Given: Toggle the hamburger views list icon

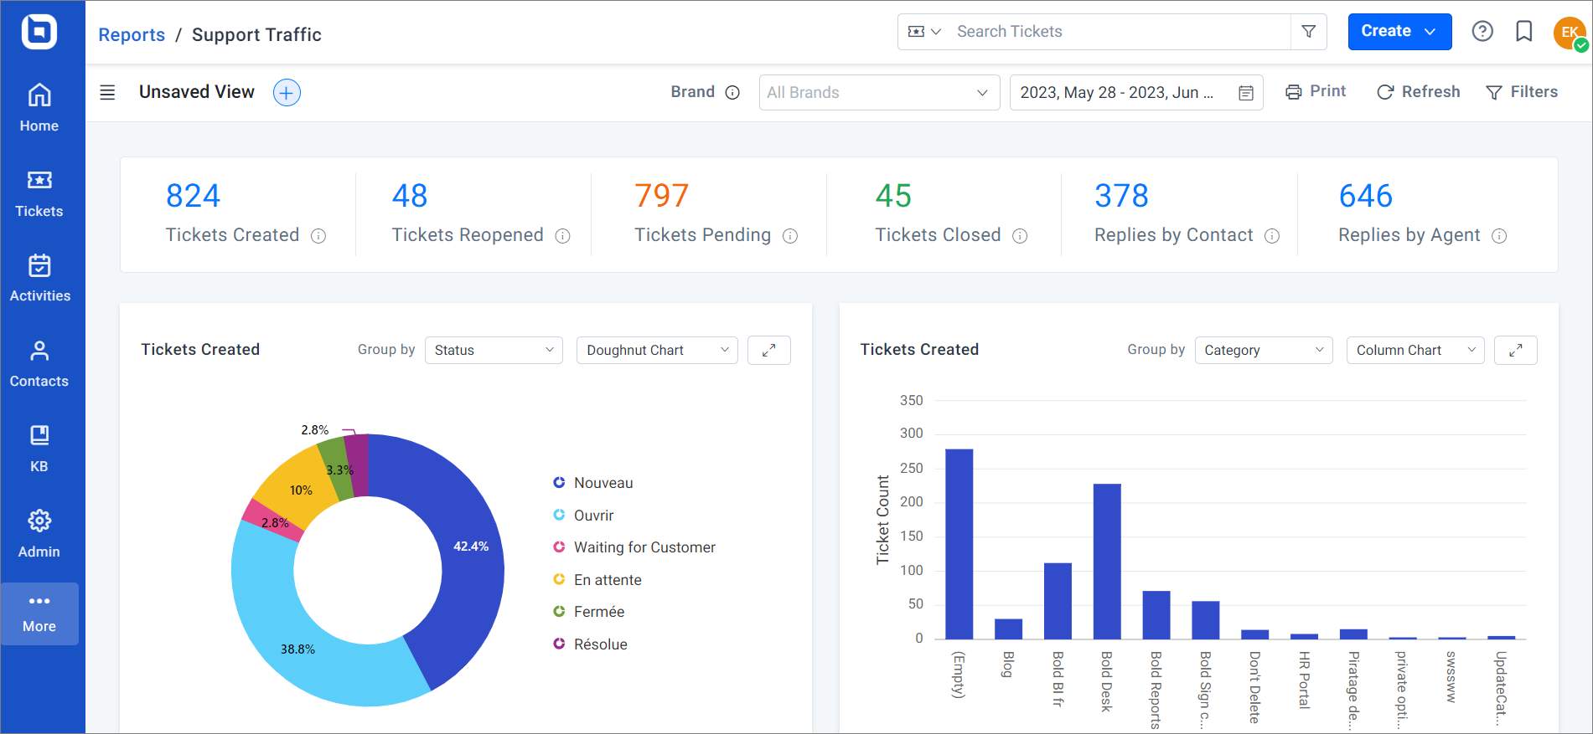Looking at the screenshot, I should pyautogui.click(x=107, y=92).
